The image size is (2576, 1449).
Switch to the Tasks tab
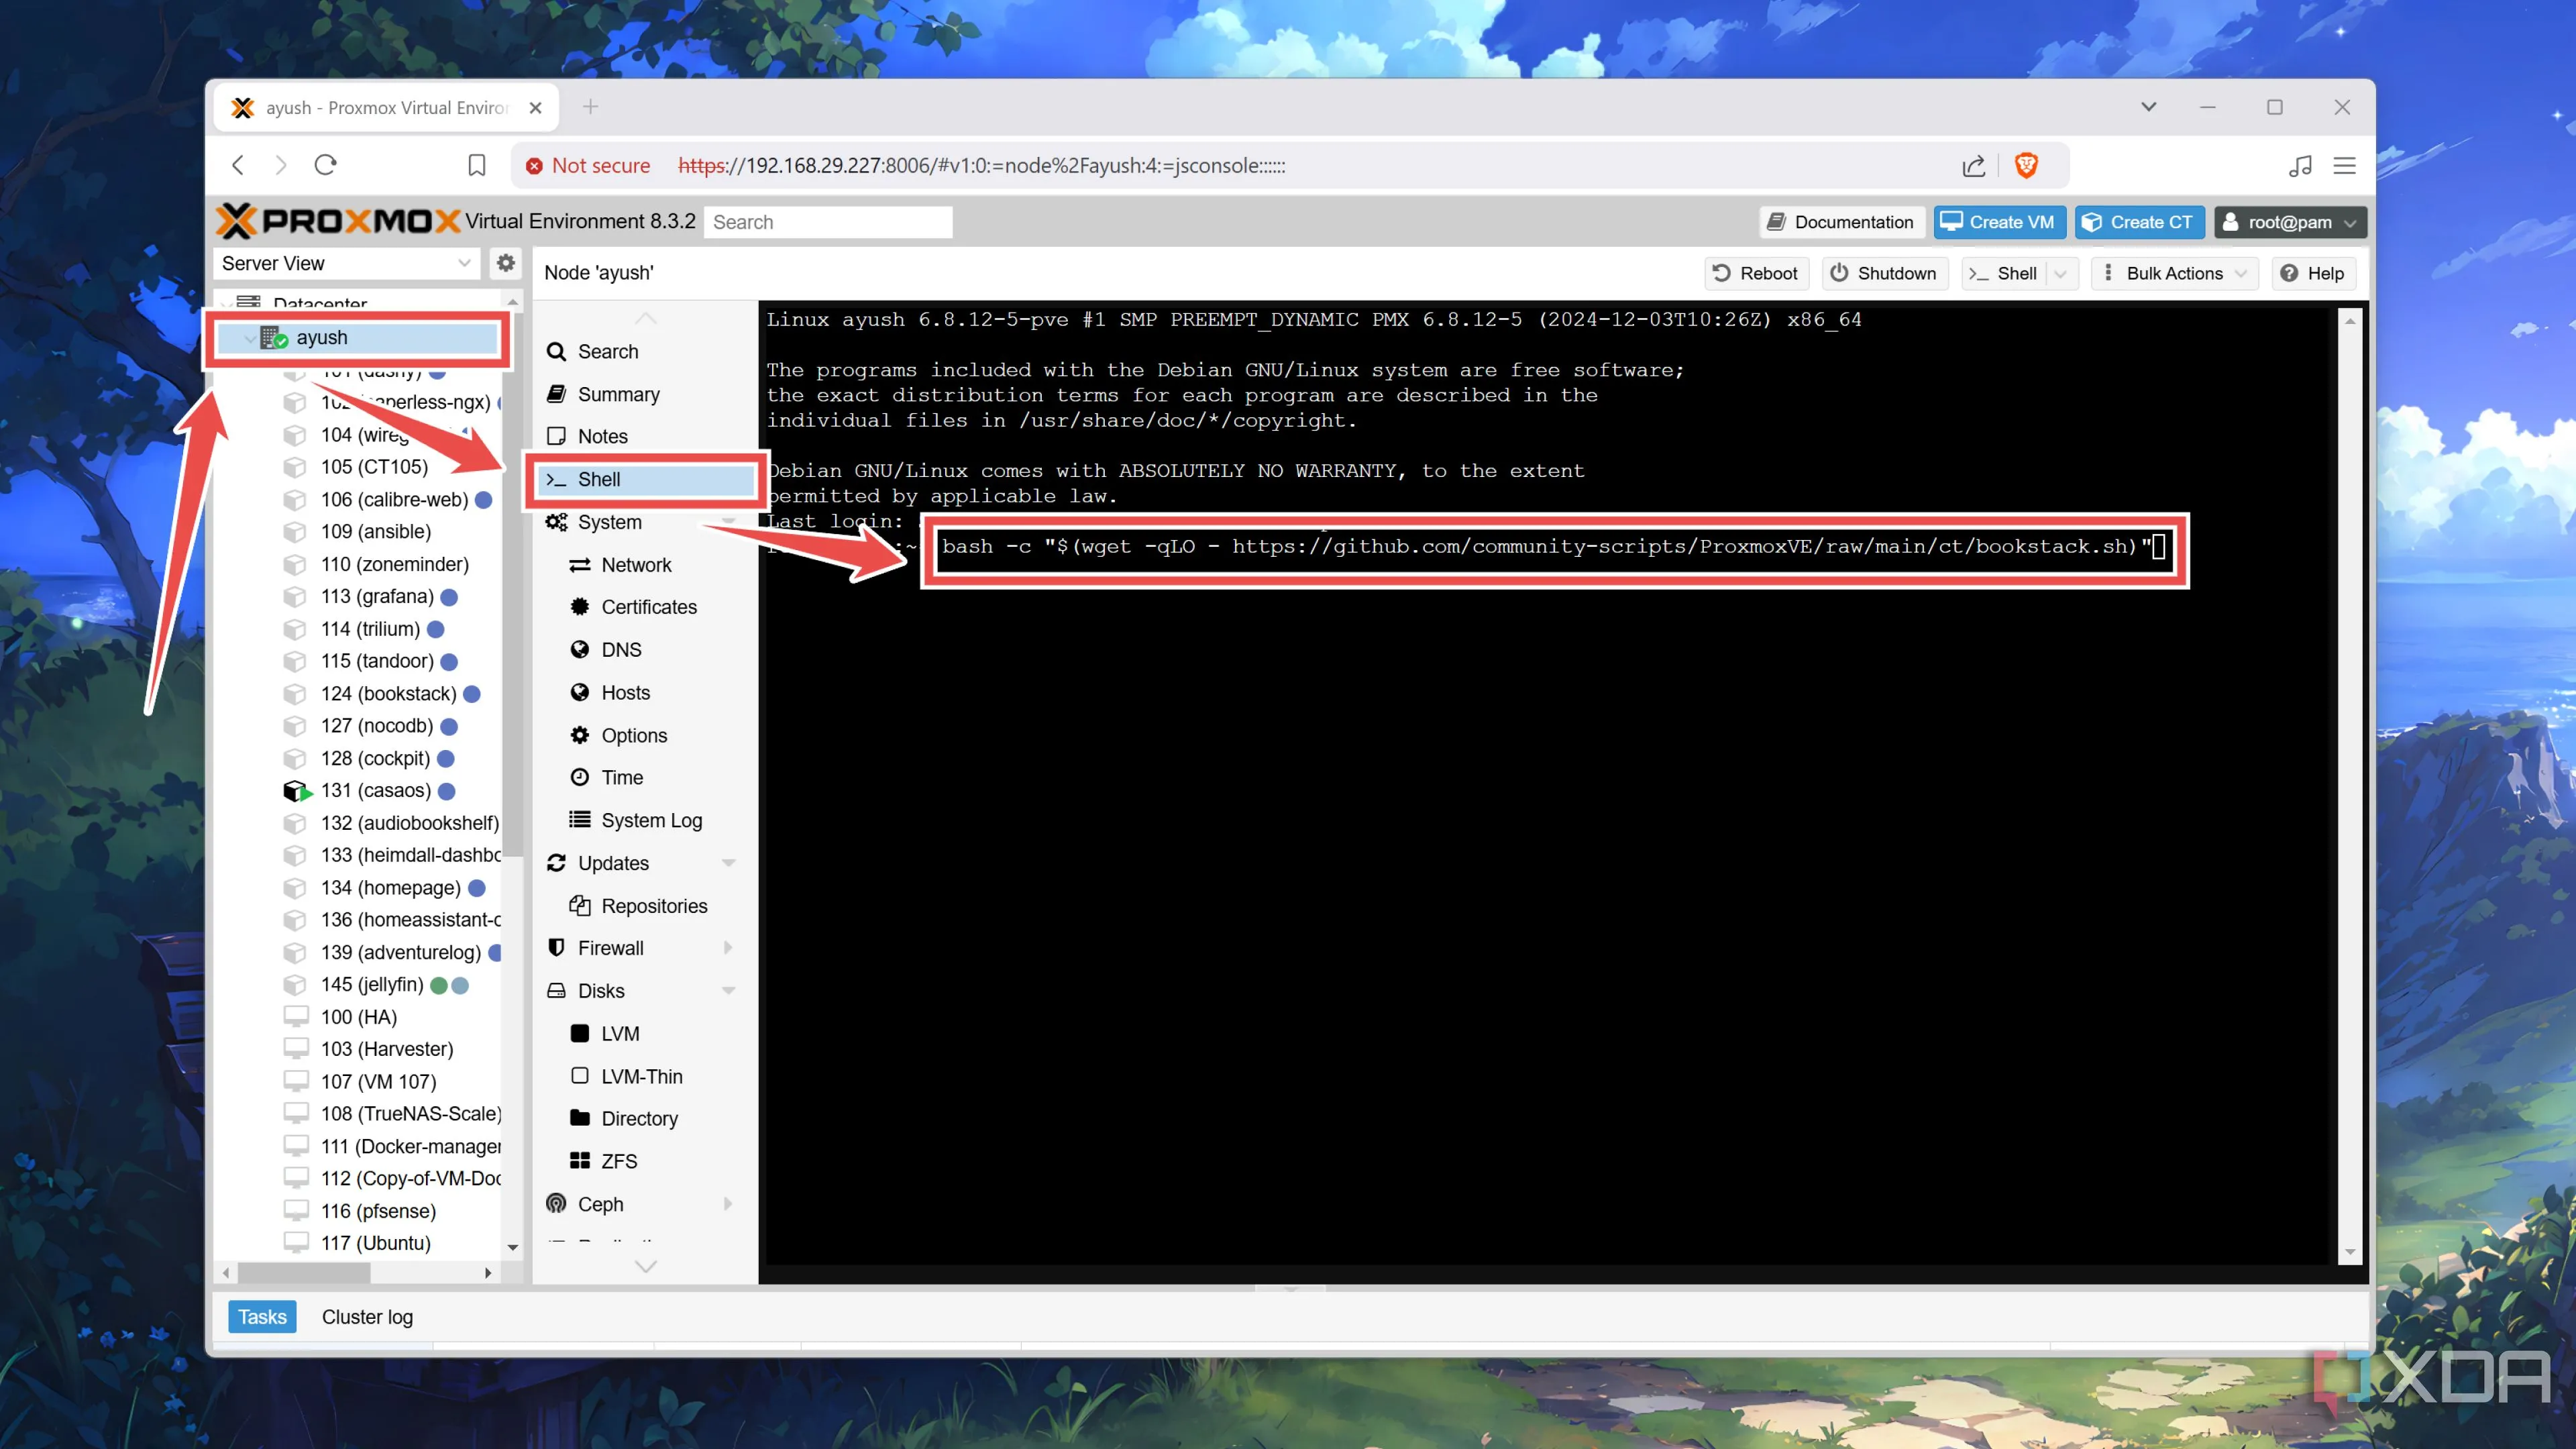(262, 1317)
